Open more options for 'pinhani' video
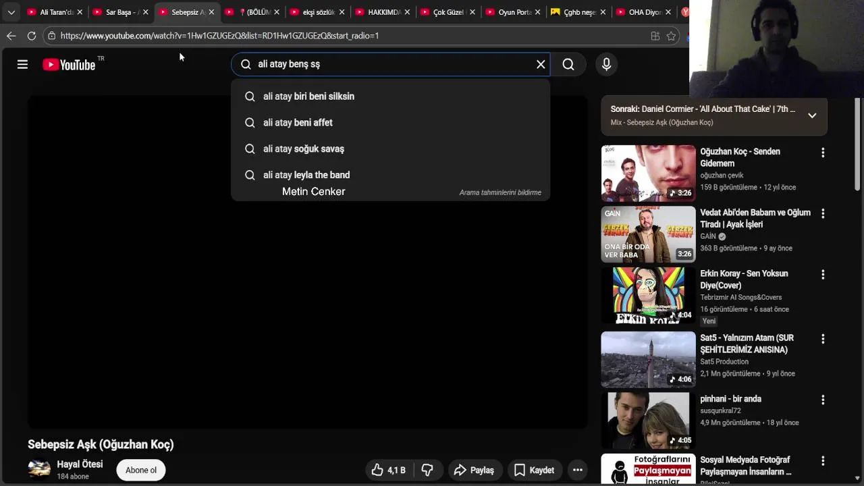The height and width of the screenshot is (486, 864). pyautogui.click(x=822, y=400)
